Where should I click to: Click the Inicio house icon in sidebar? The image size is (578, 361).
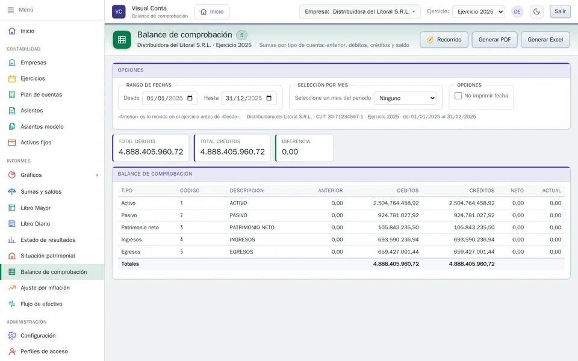[x=12, y=31]
